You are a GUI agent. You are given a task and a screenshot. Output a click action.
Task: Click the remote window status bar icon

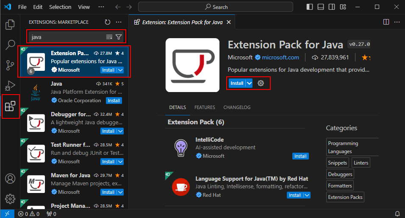7,214
